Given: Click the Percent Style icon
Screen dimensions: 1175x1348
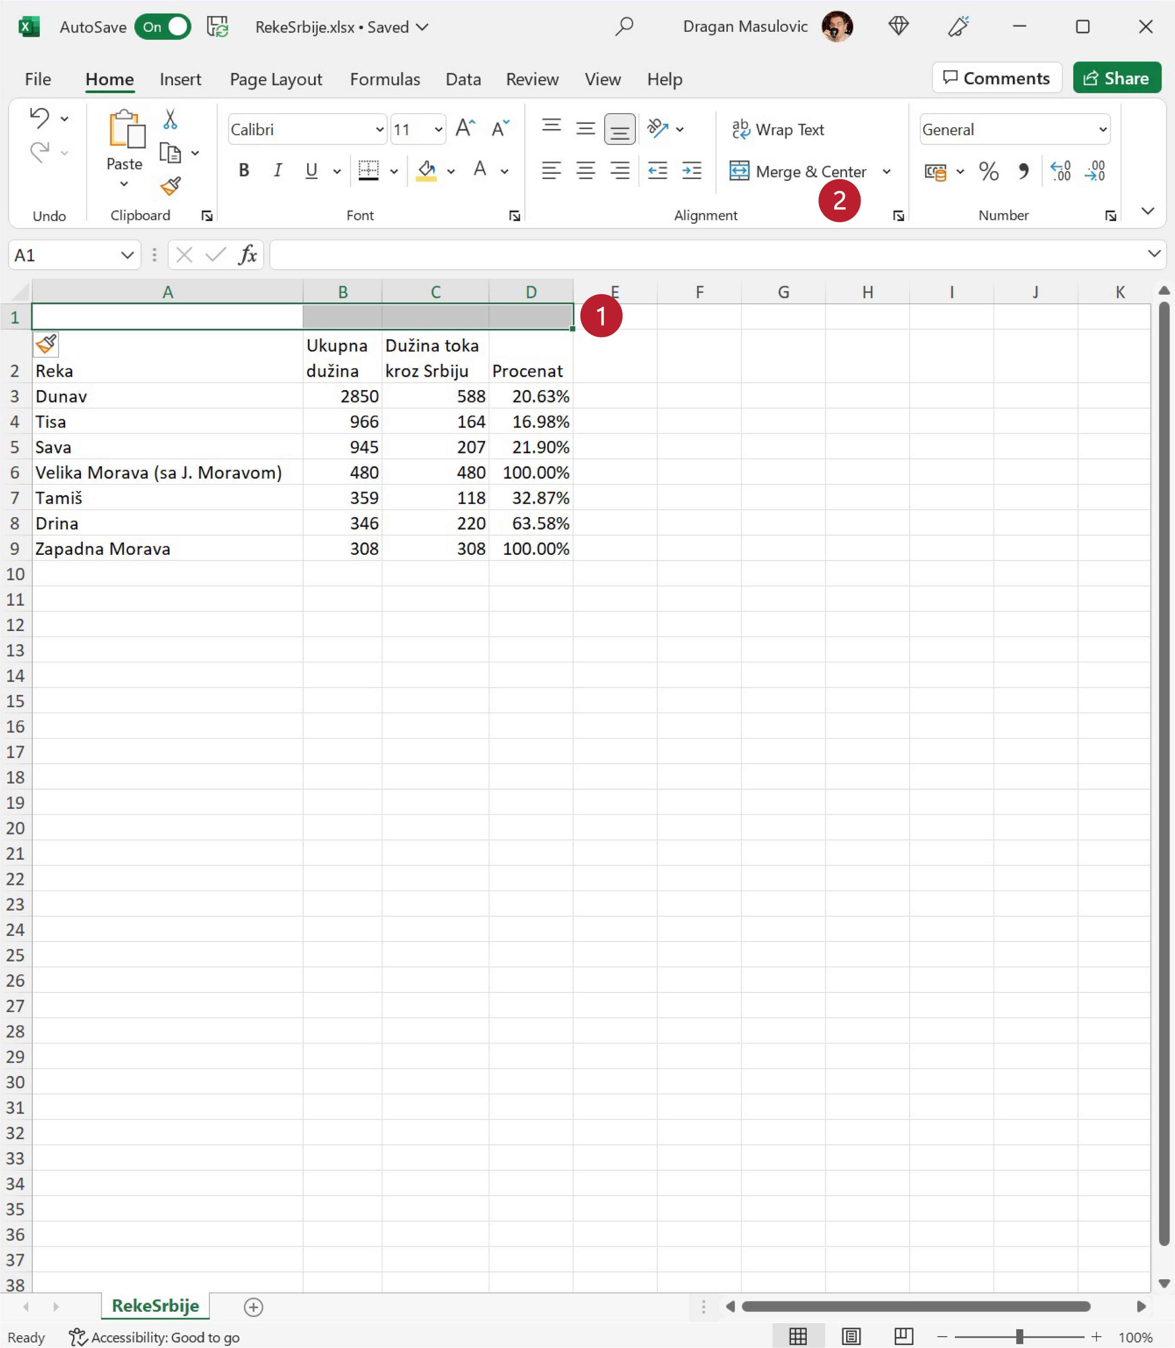Looking at the screenshot, I should click(988, 172).
